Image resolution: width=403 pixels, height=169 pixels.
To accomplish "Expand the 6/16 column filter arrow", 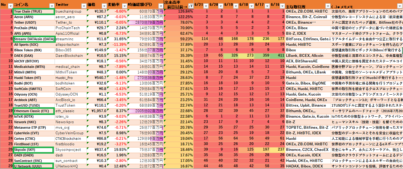I will 282,6.
